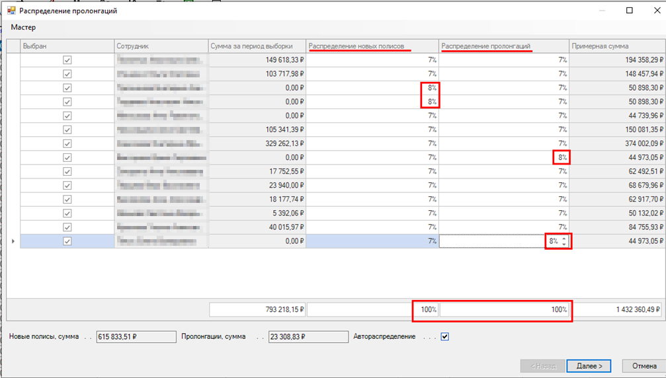Maximize the Распределение пролонгаций window
Viewport: 666px width, 378px height.
point(630,11)
